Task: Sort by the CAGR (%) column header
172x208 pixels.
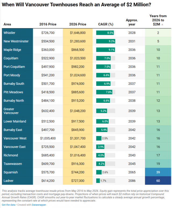Action: pyautogui.click(x=106, y=24)
